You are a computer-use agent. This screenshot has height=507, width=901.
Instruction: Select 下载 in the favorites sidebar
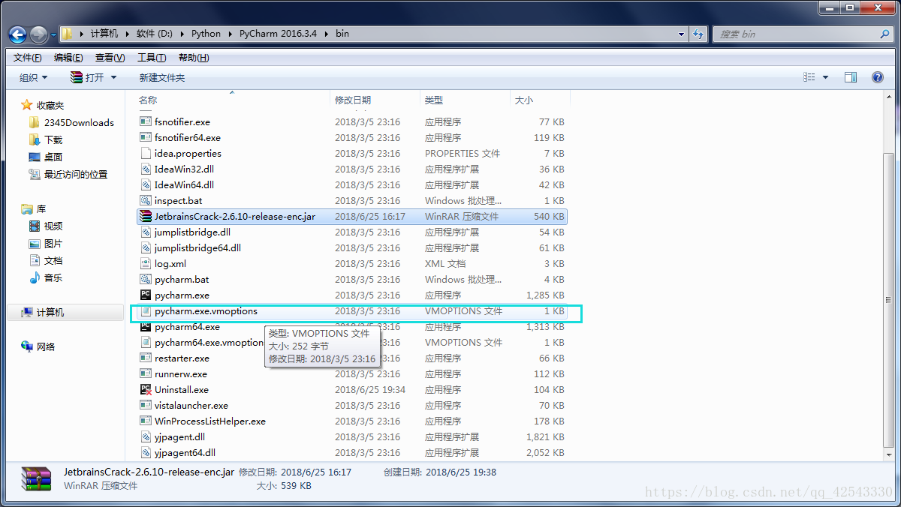click(x=53, y=139)
